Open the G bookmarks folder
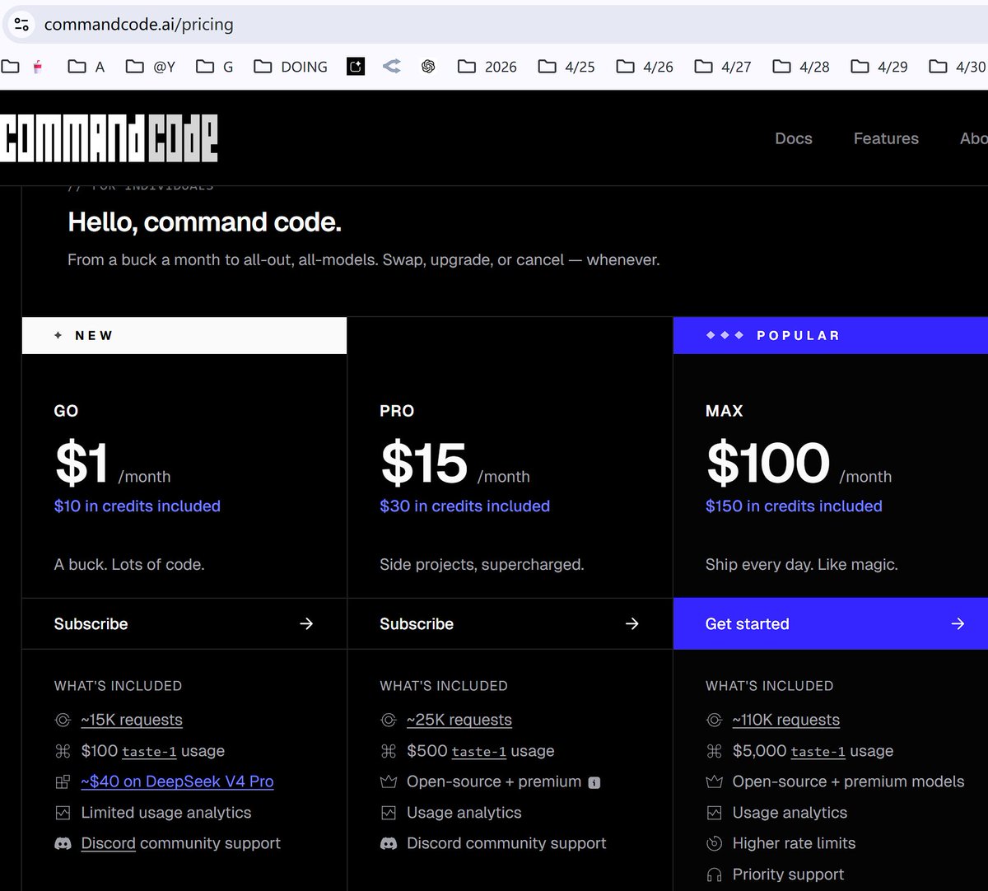This screenshot has height=891, width=988. click(x=215, y=67)
